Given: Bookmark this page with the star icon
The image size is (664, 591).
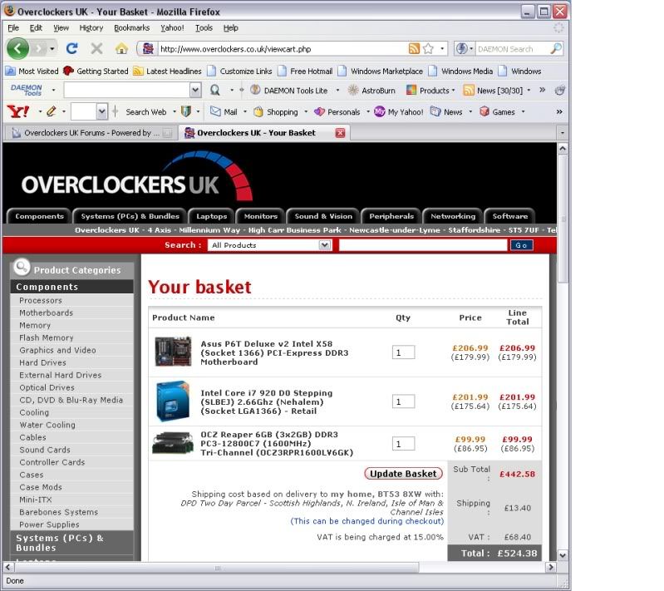Looking at the screenshot, I should 428,49.
